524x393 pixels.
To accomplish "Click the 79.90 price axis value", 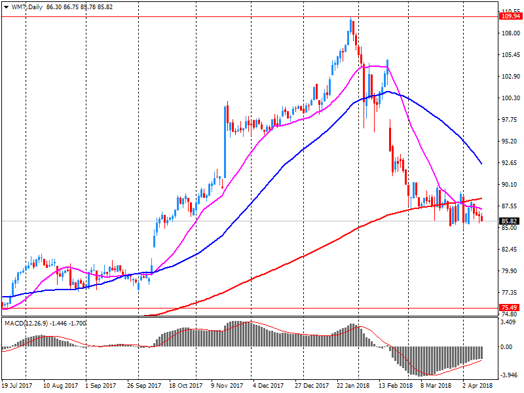I will 510,271.
